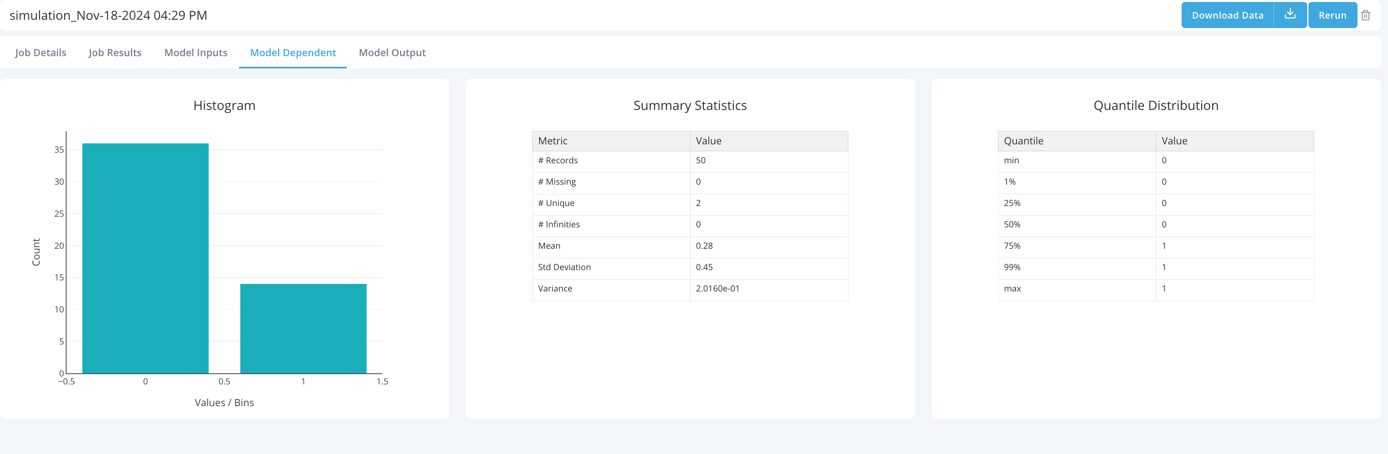The width and height of the screenshot is (1388, 454).
Task: Go to the Model Inputs tab
Action: (196, 53)
